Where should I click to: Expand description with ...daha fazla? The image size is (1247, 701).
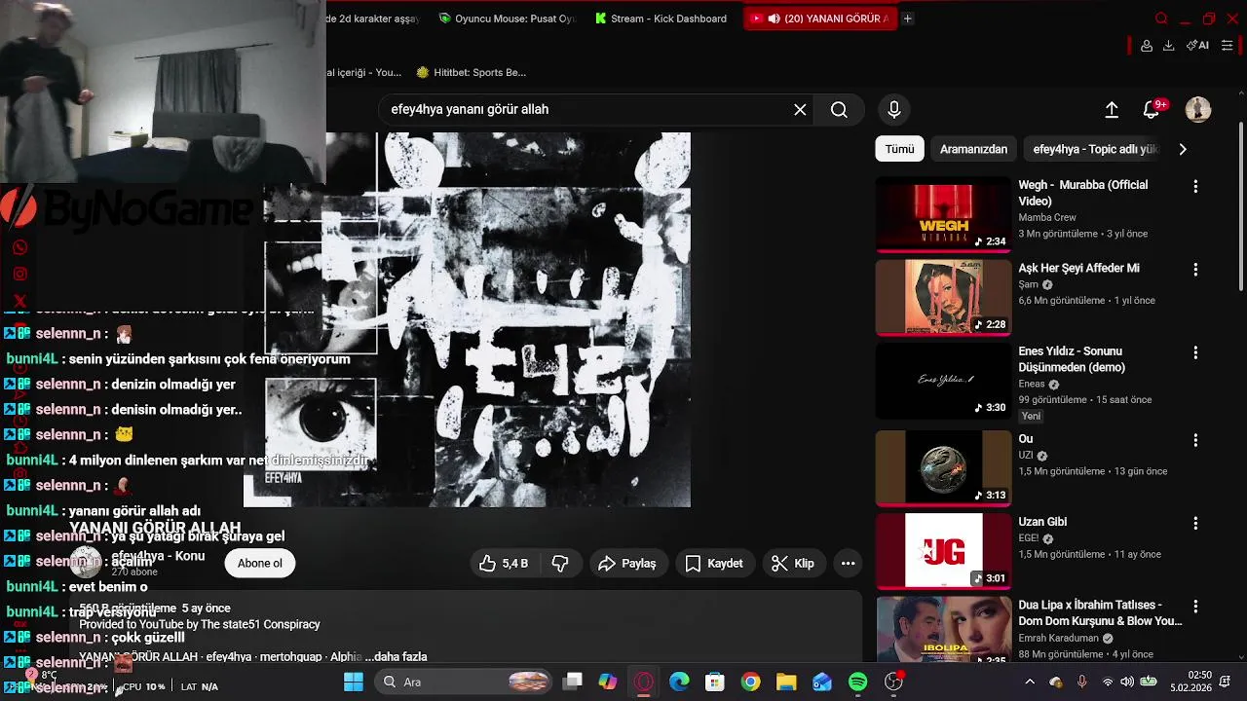396,657
